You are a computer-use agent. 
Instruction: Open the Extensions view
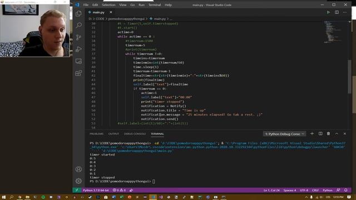point(78,73)
